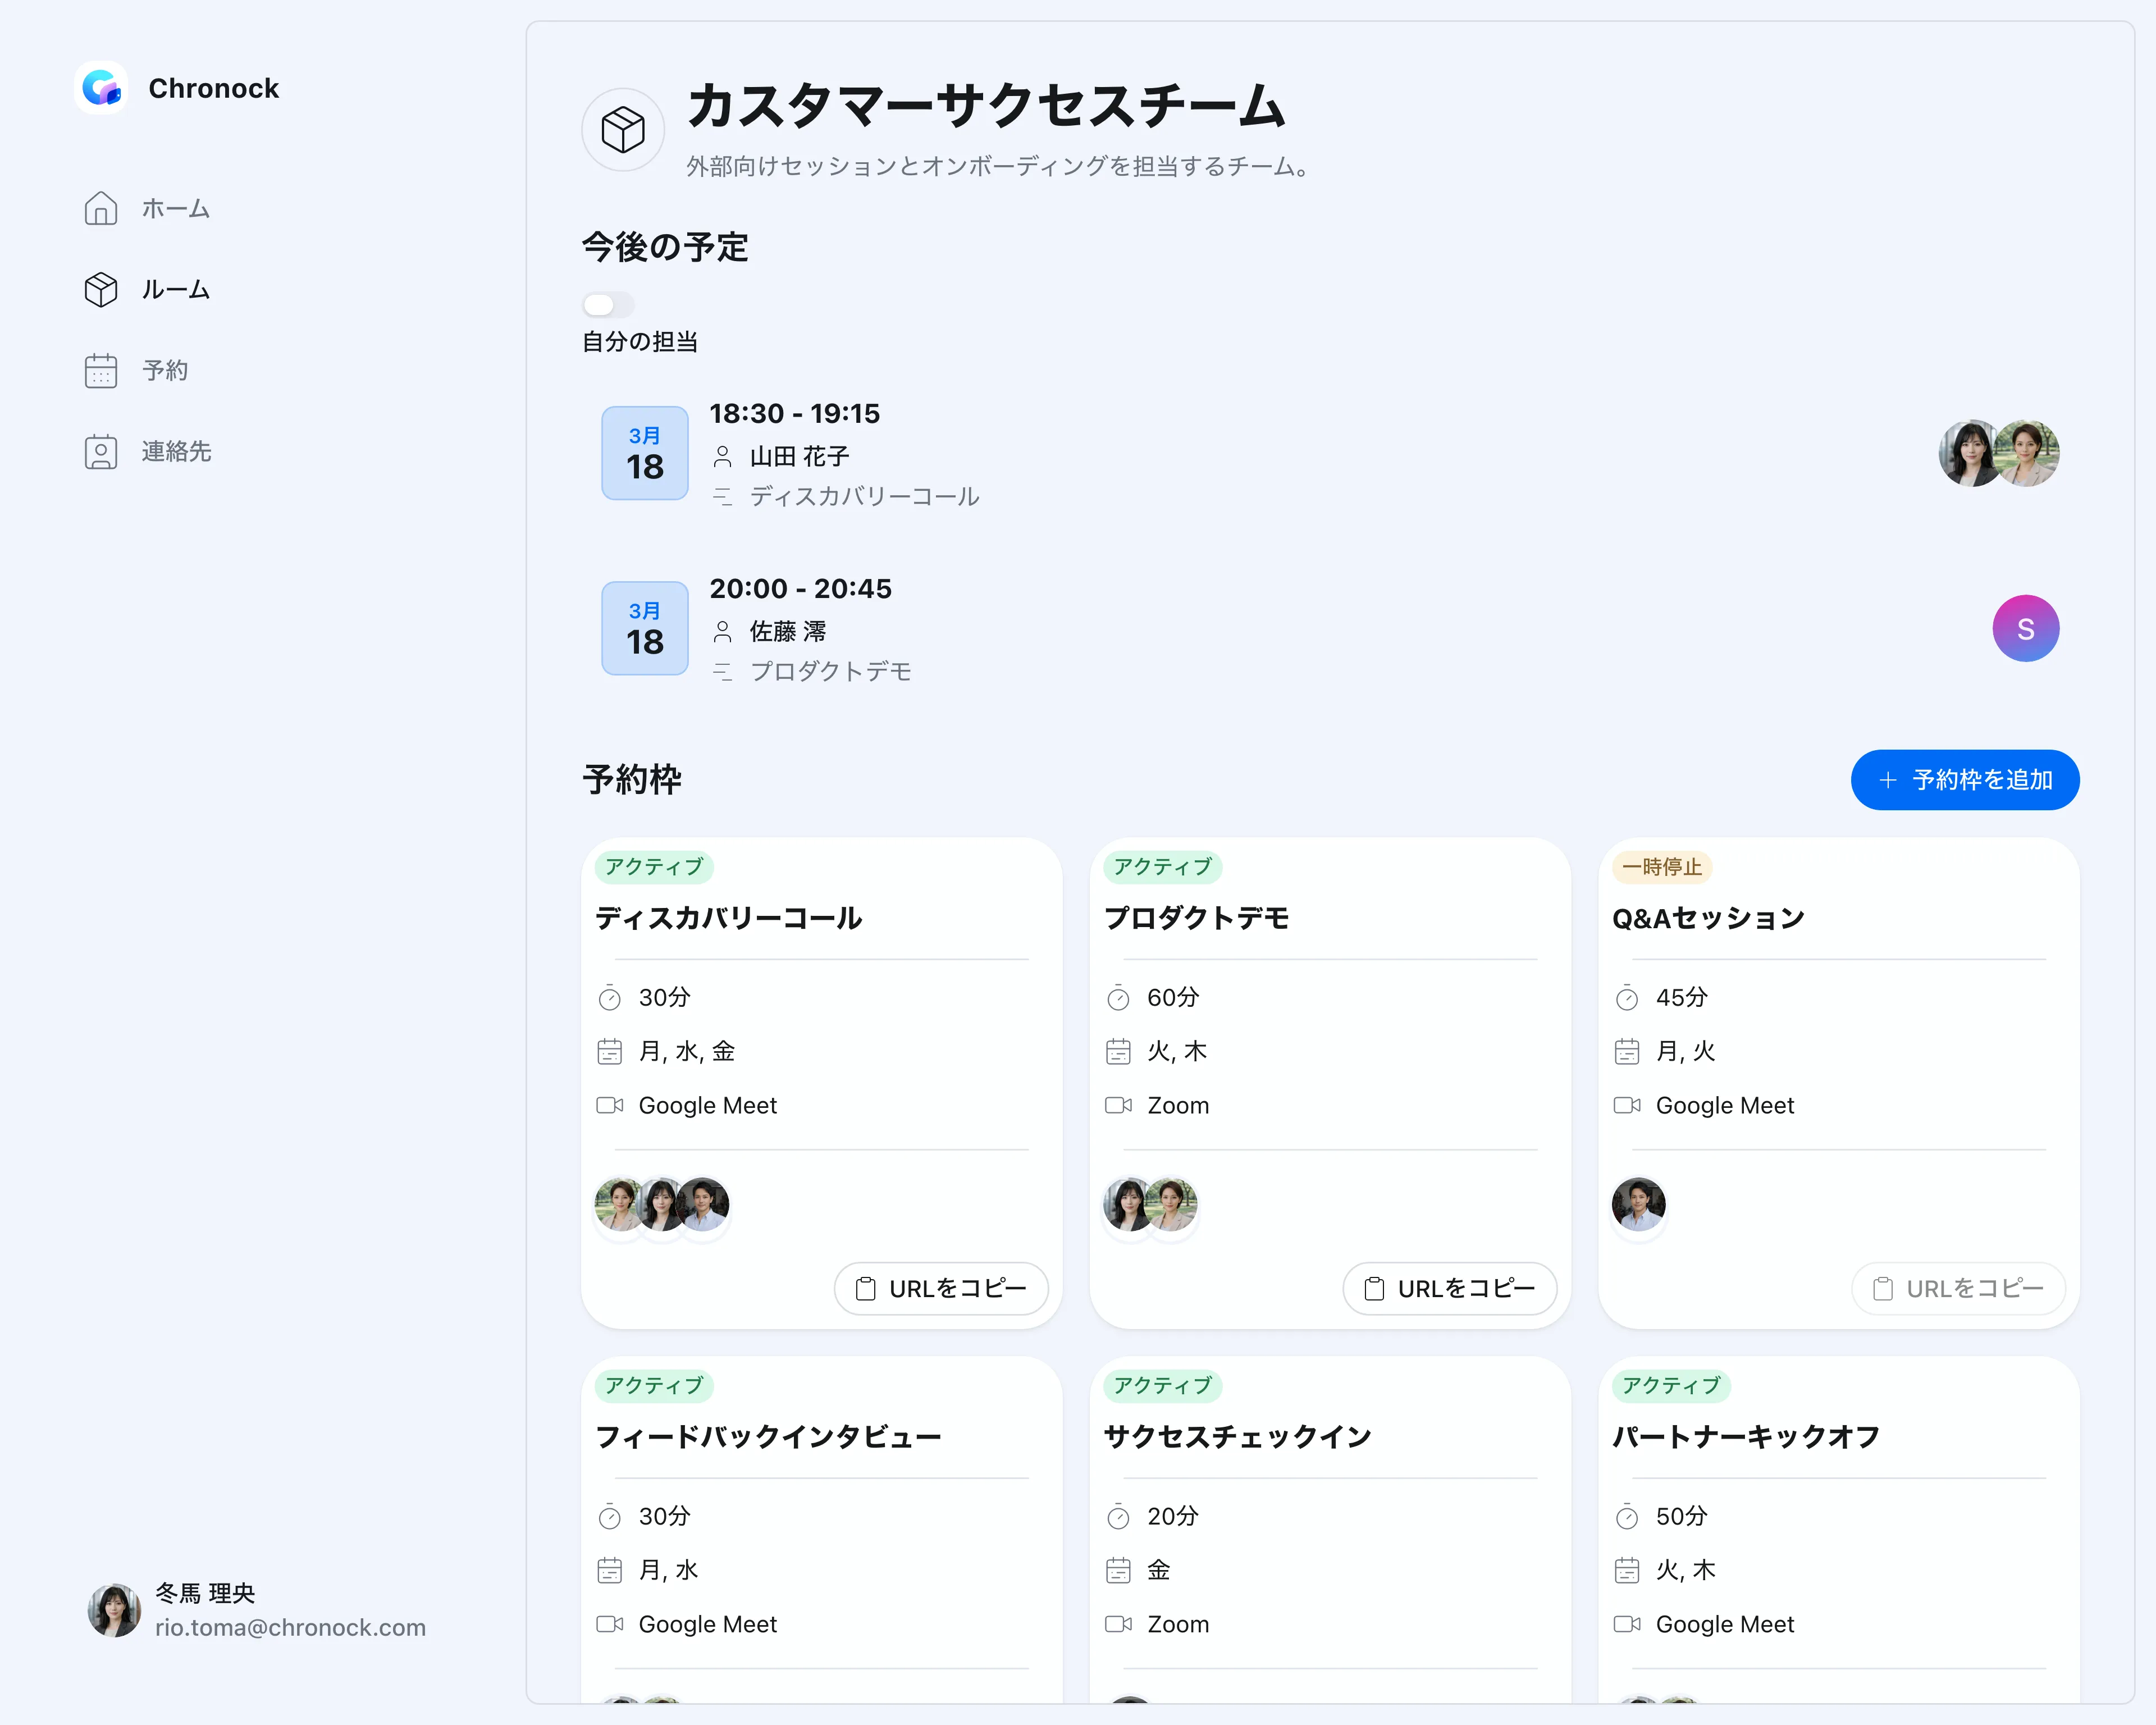Click the calendar icon beside 金 in サクセスチェックイン
Screen dimensions: 2156x1725
click(1118, 1571)
